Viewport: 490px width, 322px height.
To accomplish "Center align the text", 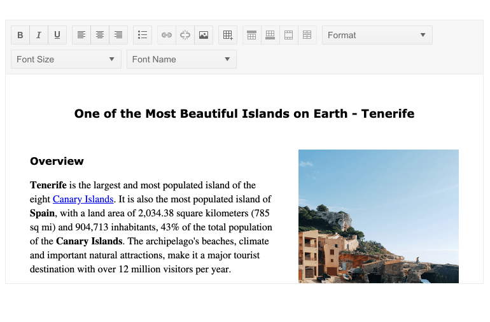I will [x=100, y=35].
